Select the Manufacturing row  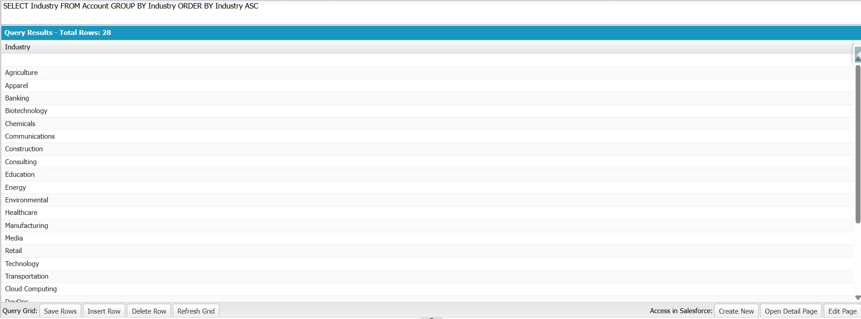click(x=427, y=226)
